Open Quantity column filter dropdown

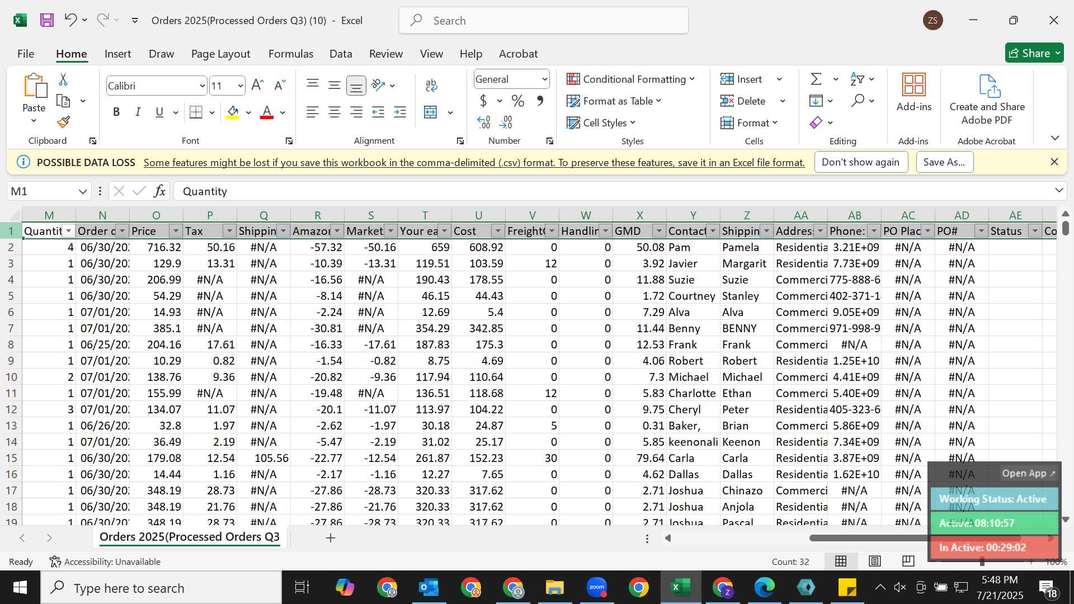[x=68, y=231]
